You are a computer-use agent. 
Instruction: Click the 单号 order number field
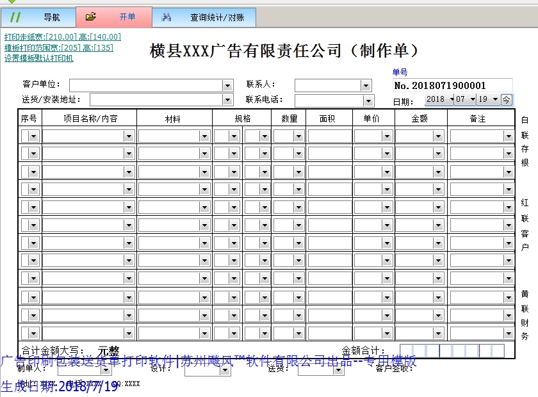click(x=452, y=85)
